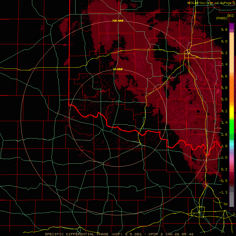The width and height of the screenshot is (236, 236).
Task: Click the purple swatch atop the color bar
Action: click(232, 26)
